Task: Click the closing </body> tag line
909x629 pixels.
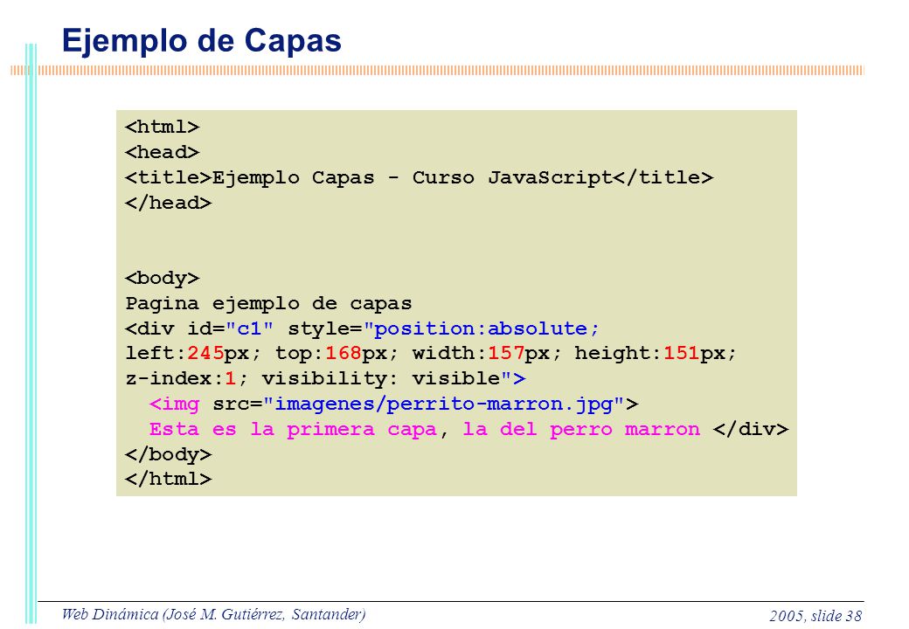Action: tap(169, 454)
